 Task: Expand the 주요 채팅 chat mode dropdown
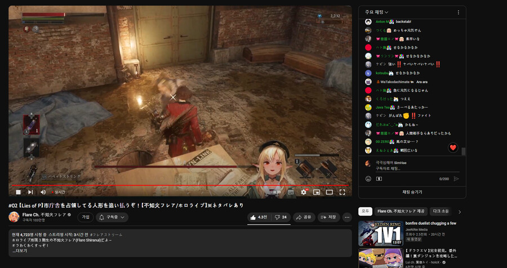tap(377, 12)
